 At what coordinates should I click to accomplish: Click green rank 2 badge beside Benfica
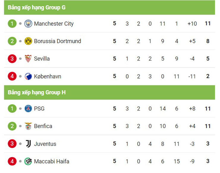click(12, 126)
